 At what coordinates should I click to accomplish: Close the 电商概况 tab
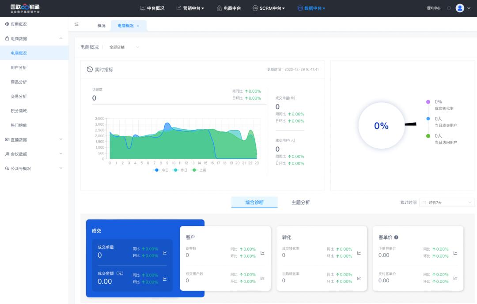(x=138, y=26)
